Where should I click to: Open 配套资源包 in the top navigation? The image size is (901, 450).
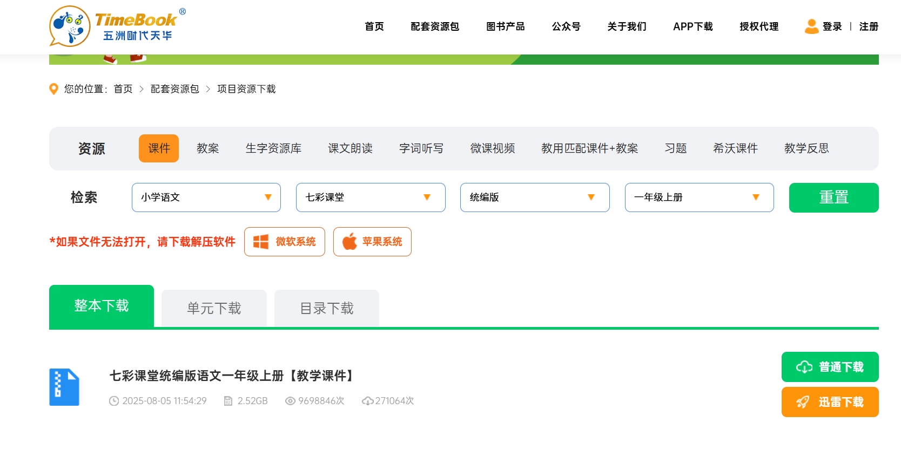pos(435,26)
